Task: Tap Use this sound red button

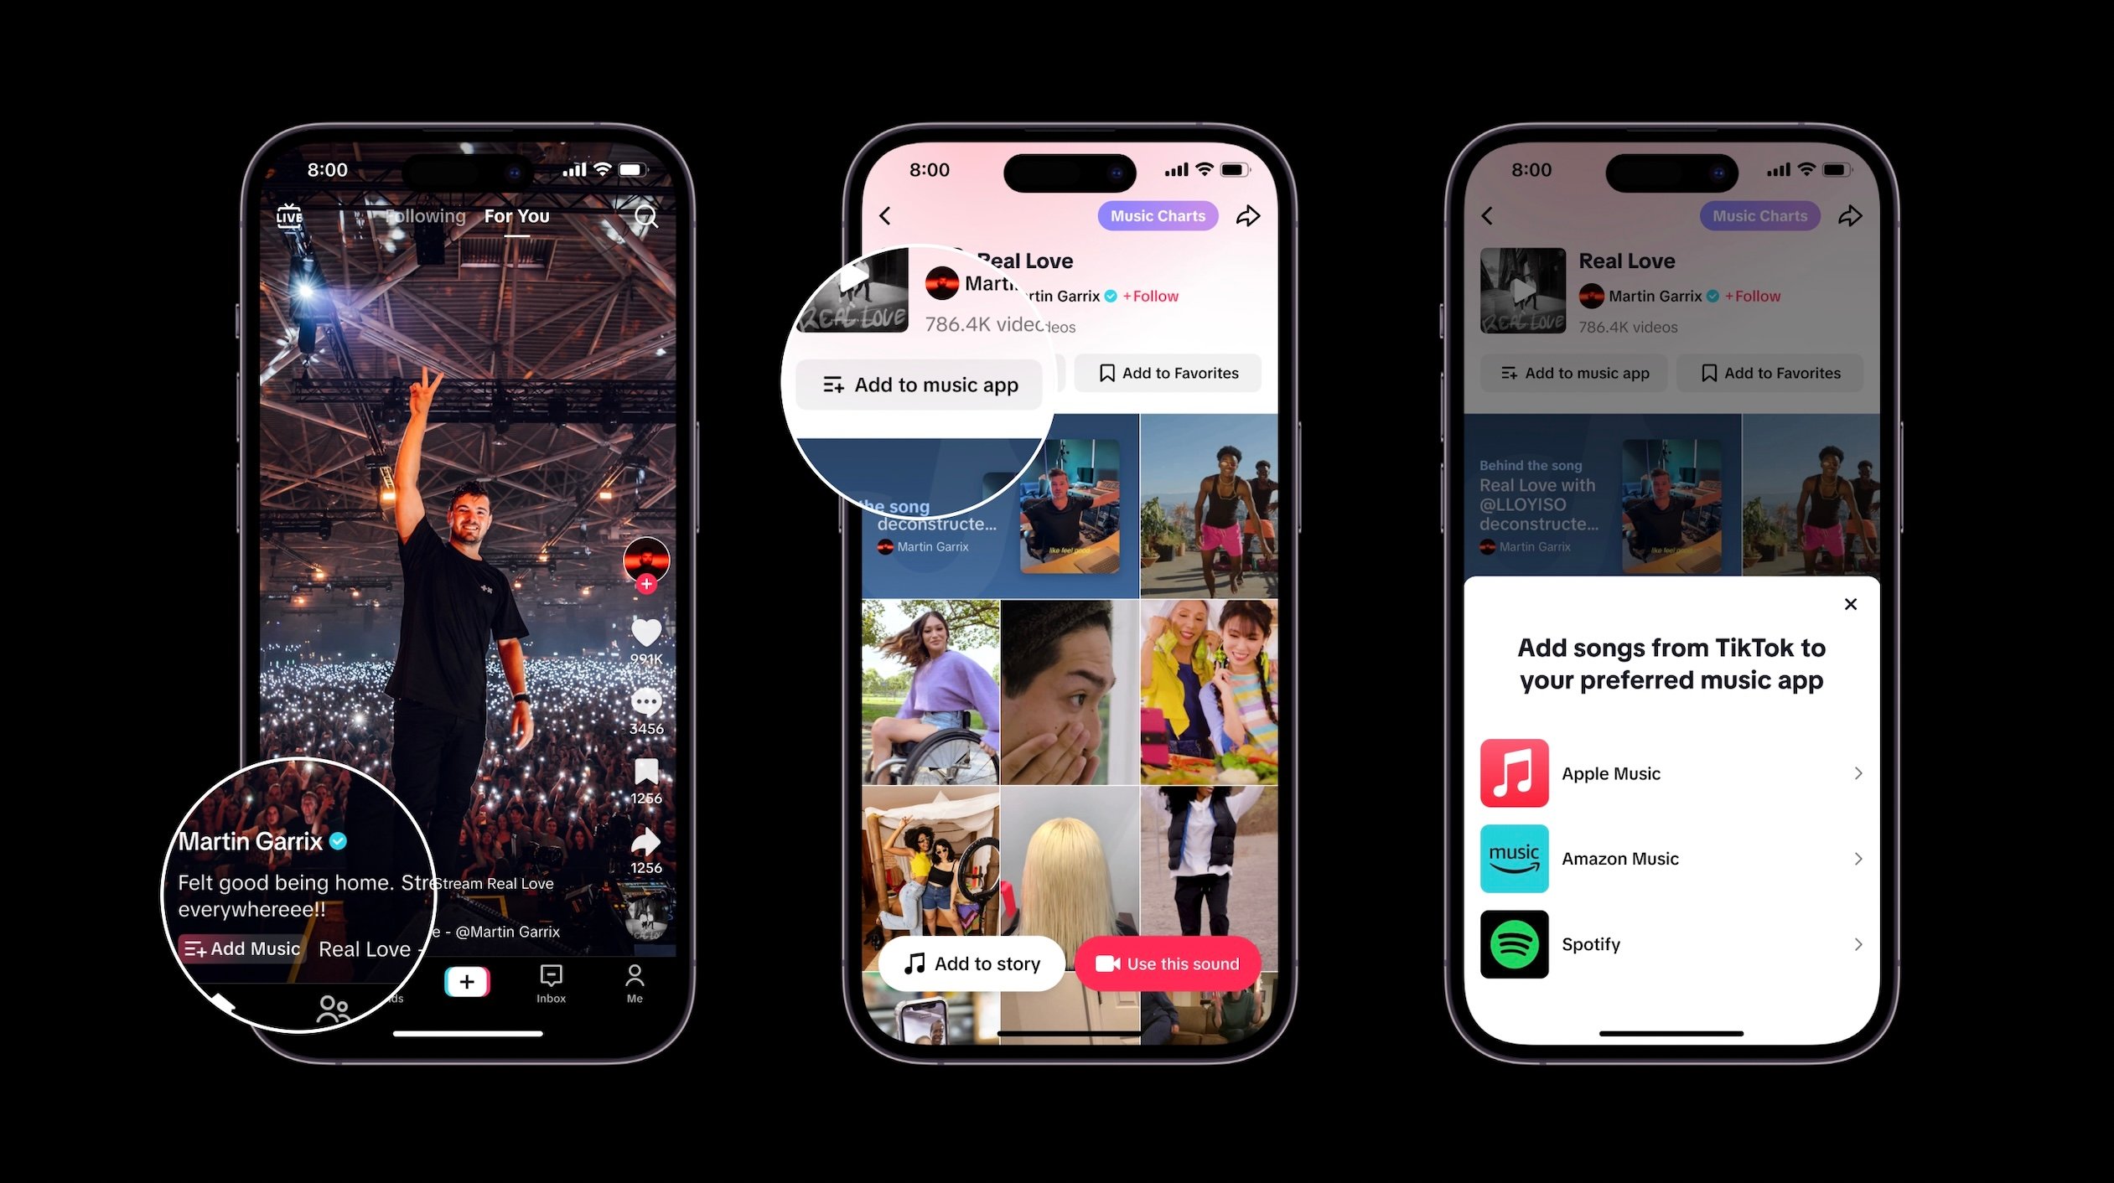Action: coord(1172,963)
